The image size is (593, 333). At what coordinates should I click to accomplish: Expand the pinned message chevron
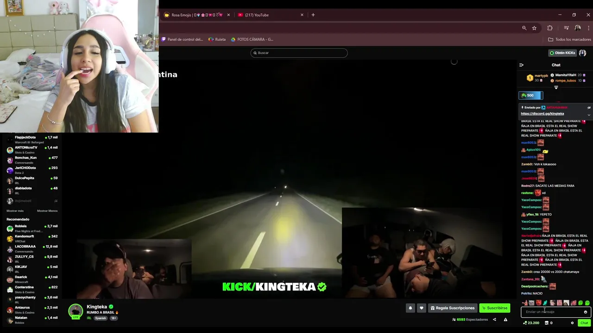(589, 115)
